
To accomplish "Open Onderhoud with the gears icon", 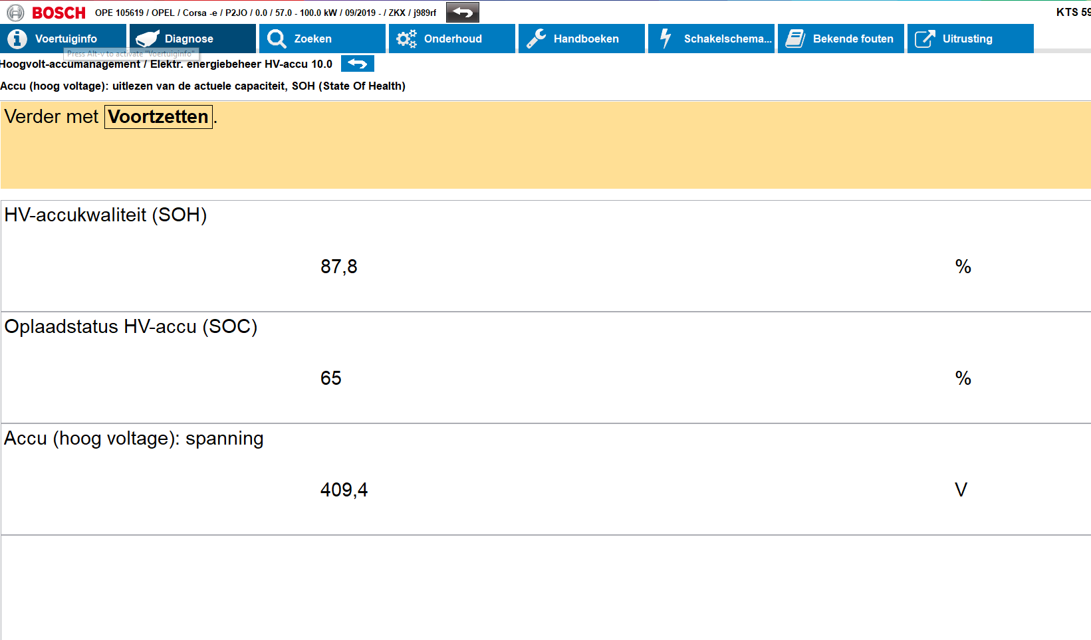I will [406, 39].
